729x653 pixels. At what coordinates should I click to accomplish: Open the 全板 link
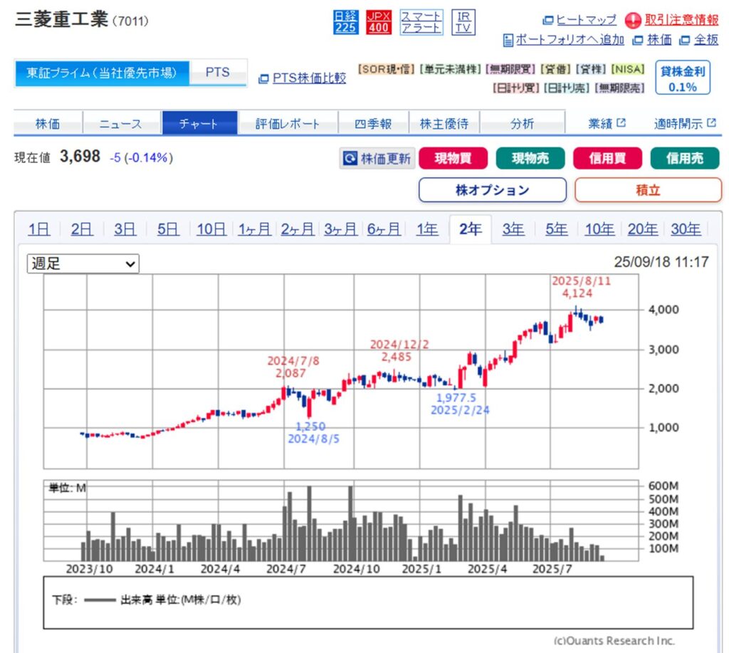[706, 40]
